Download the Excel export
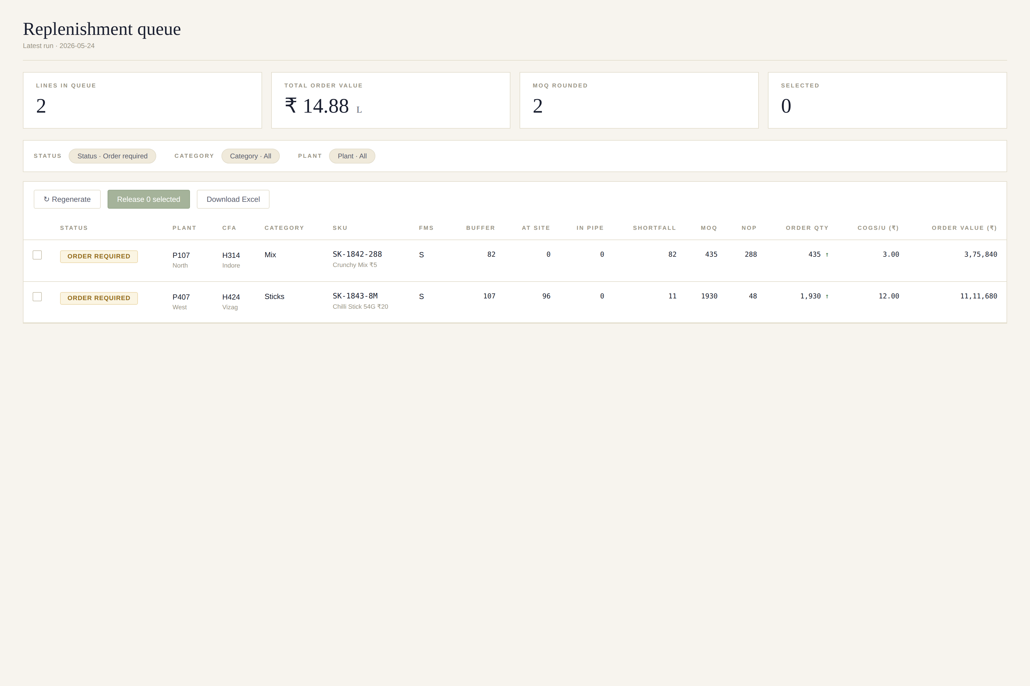This screenshot has width=1030, height=686. point(233,199)
